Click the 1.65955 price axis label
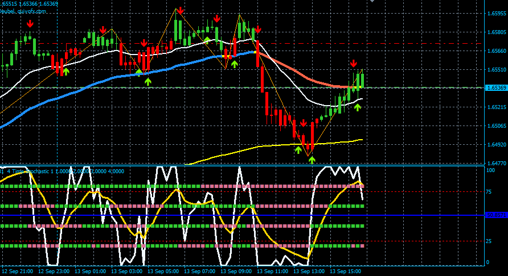This screenshot has width=508, height=276. coord(497,14)
